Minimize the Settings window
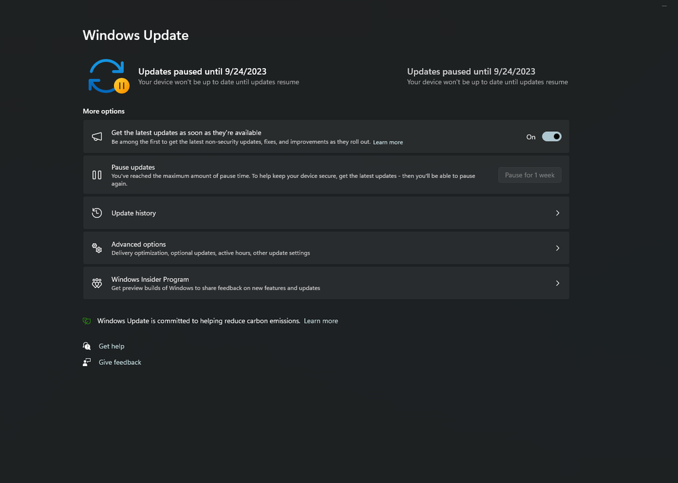Screen dimensions: 678x483 point(664,6)
